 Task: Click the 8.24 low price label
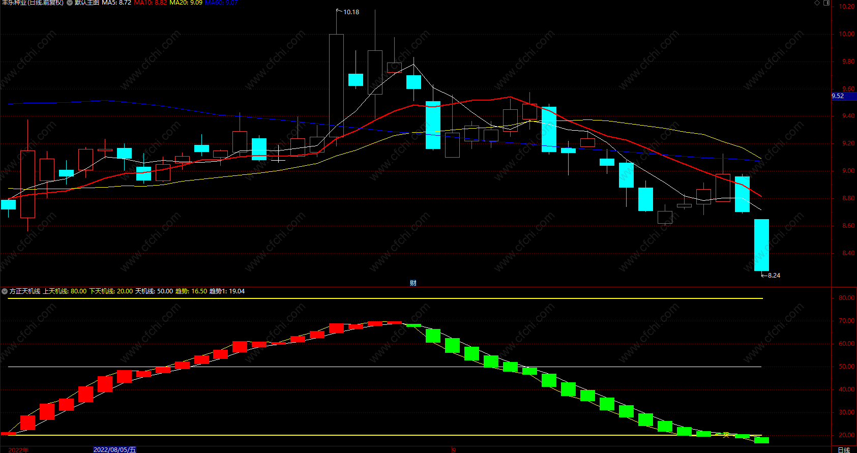coord(774,275)
